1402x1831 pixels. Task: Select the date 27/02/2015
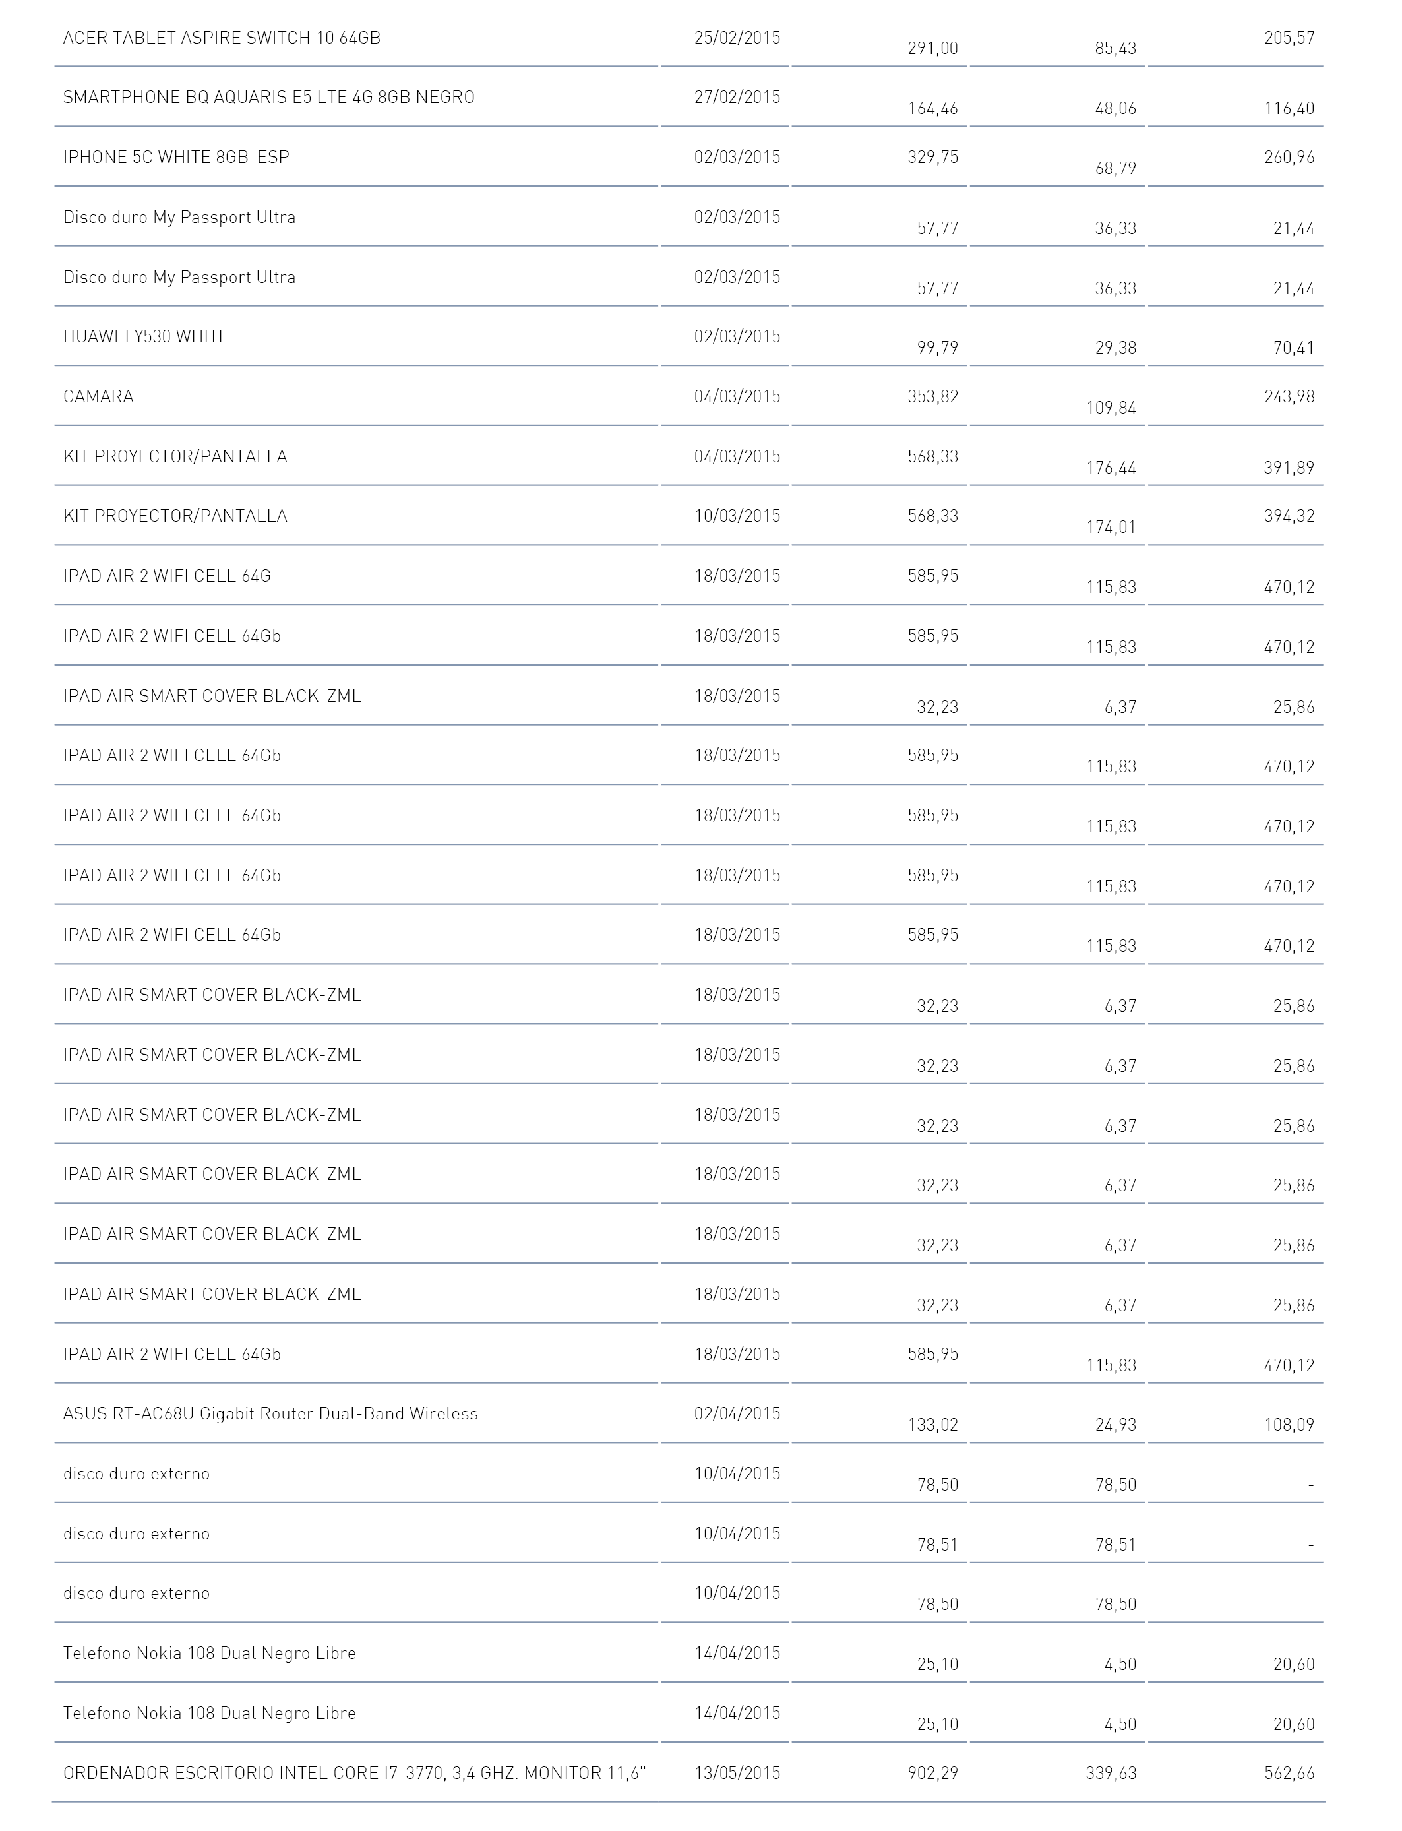click(x=737, y=98)
